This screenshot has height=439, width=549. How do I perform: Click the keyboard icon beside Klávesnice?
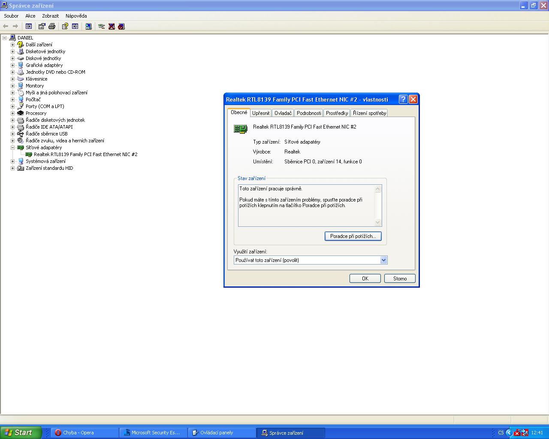pos(21,79)
